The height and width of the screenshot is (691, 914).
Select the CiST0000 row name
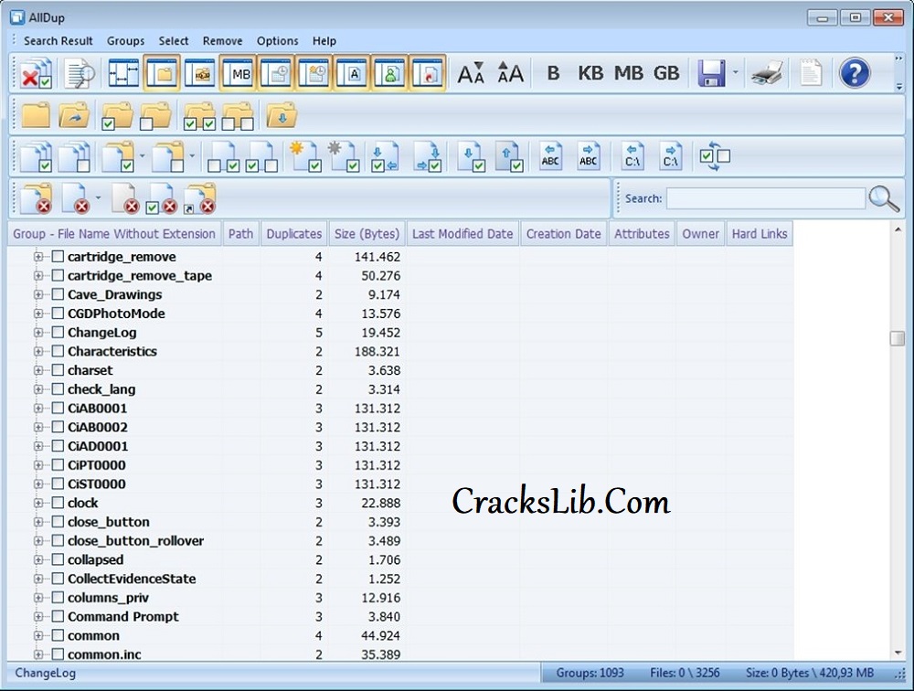pyautogui.click(x=97, y=484)
